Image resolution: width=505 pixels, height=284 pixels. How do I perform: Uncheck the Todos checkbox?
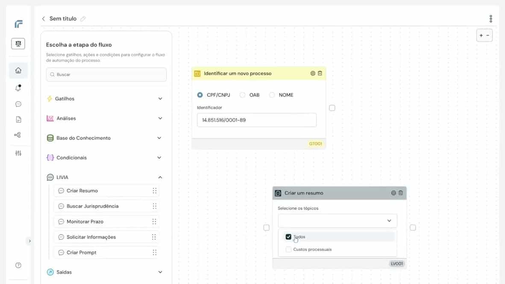pyautogui.click(x=288, y=237)
